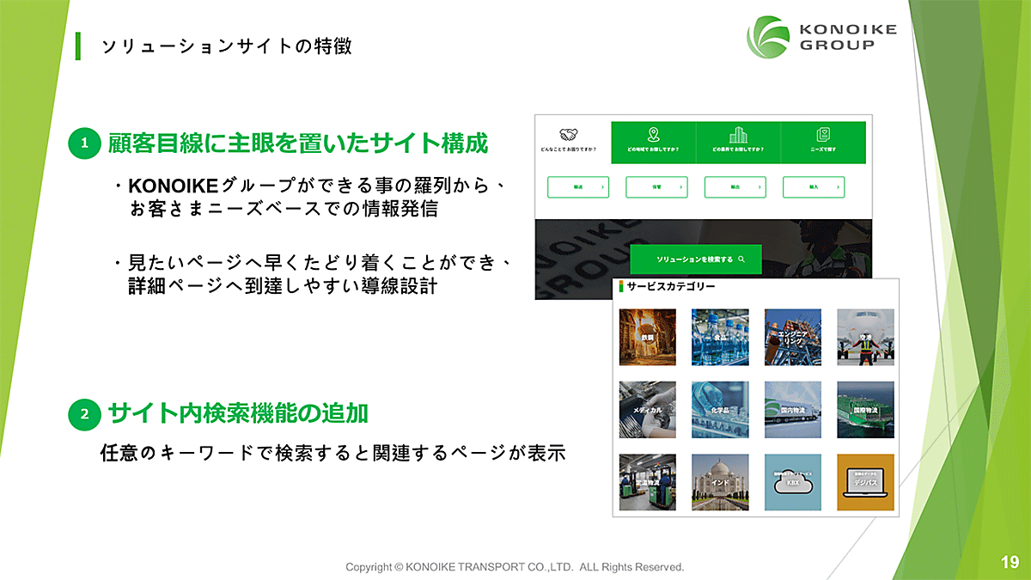Click the 保管 button
The height and width of the screenshot is (580, 1031).
pos(657,186)
